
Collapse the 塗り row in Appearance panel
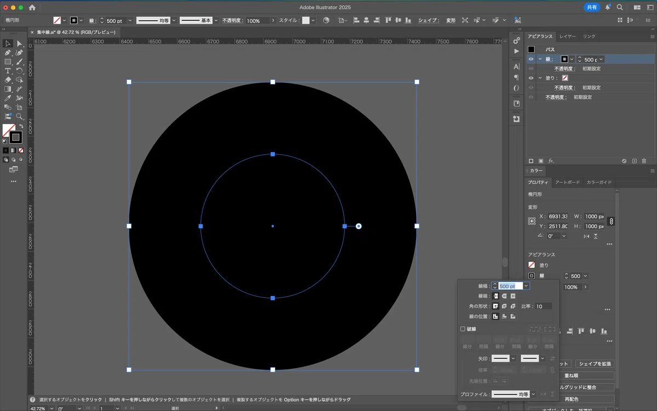click(x=540, y=78)
